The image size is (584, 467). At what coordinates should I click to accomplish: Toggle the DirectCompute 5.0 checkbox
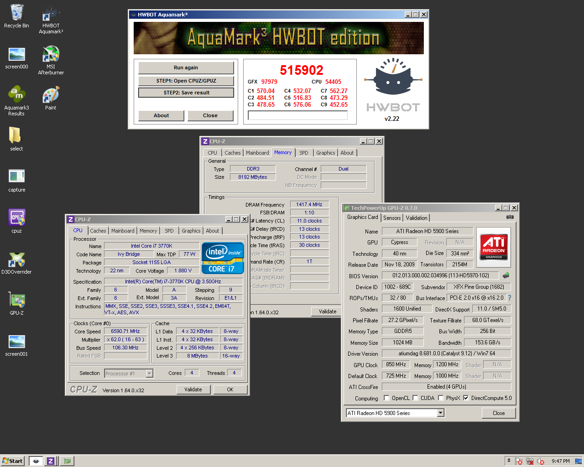[466, 398]
